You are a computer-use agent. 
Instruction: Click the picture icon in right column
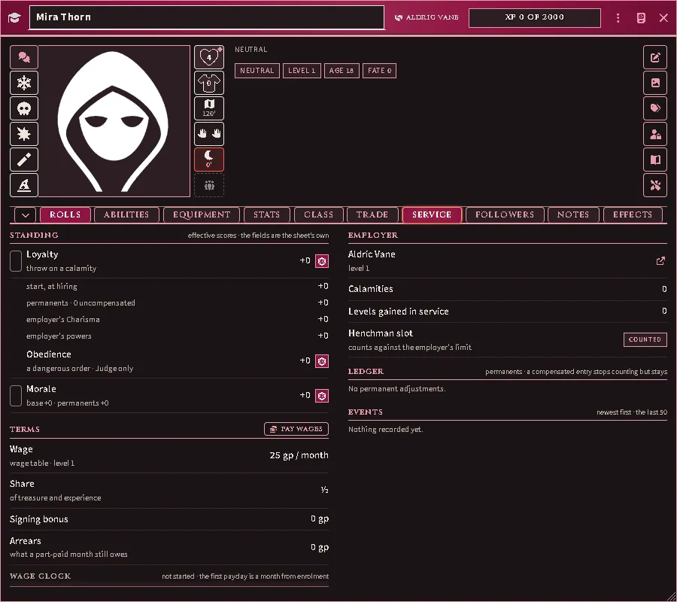655,83
